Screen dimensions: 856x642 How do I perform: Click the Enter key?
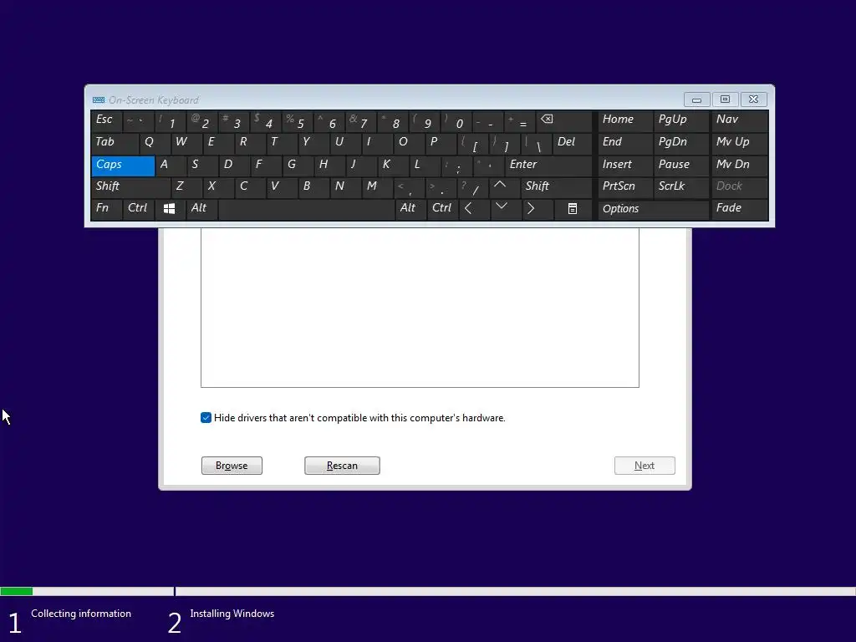point(548,166)
